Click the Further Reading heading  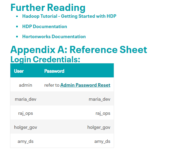click(x=48, y=7)
